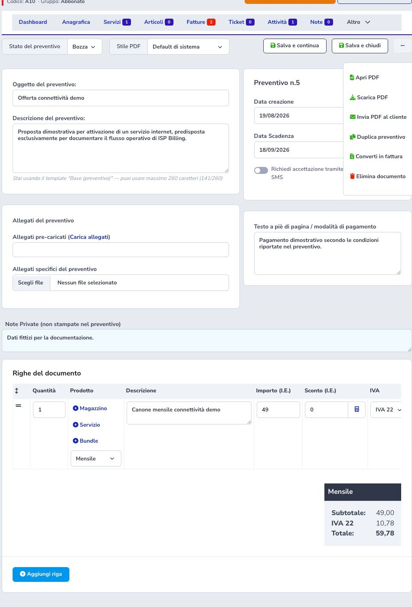Click Scegli file button
The width and height of the screenshot is (412, 607).
coord(30,283)
